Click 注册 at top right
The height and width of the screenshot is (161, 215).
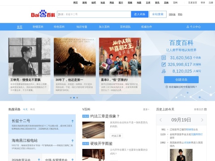pyautogui.click(x=211, y=3)
